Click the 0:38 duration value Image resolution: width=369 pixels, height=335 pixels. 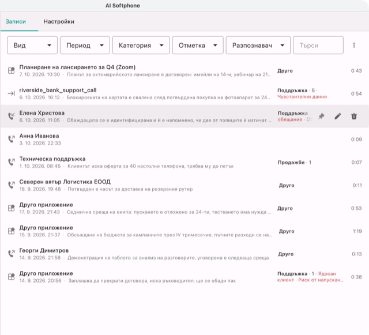tap(356, 277)
